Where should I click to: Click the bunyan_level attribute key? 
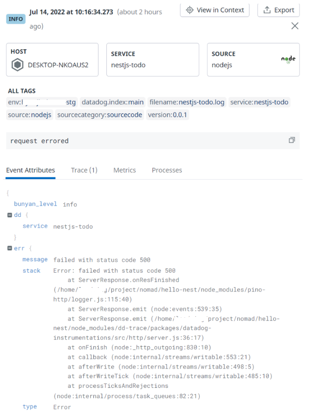35,204
